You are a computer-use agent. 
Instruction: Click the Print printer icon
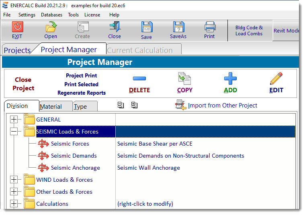(x=209, y=27)
